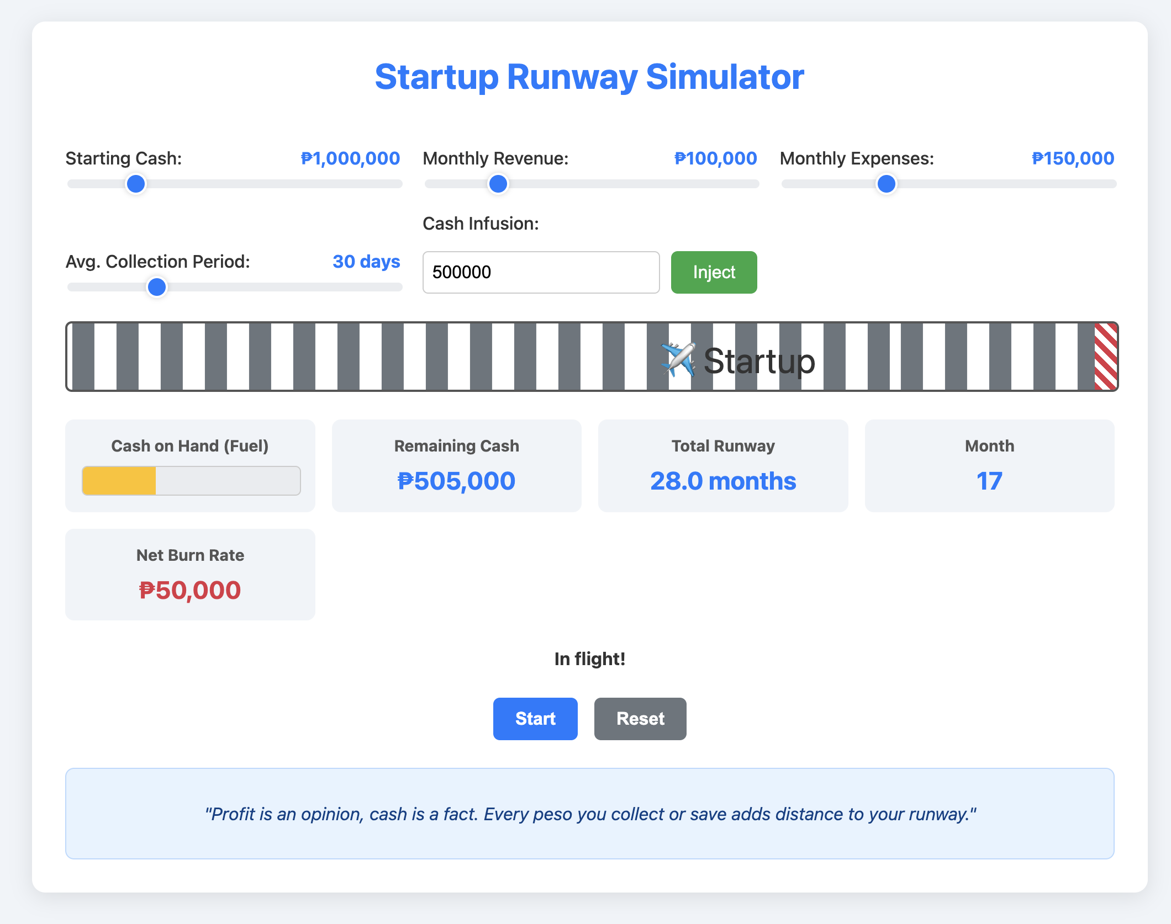
Task: Click the 30 days collection period value
Action: pos(366,262)
